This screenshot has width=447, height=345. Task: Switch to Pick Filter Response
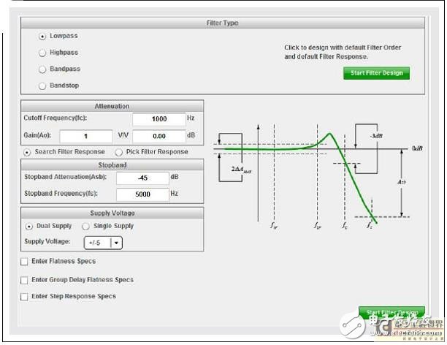(x=119, y=152)
